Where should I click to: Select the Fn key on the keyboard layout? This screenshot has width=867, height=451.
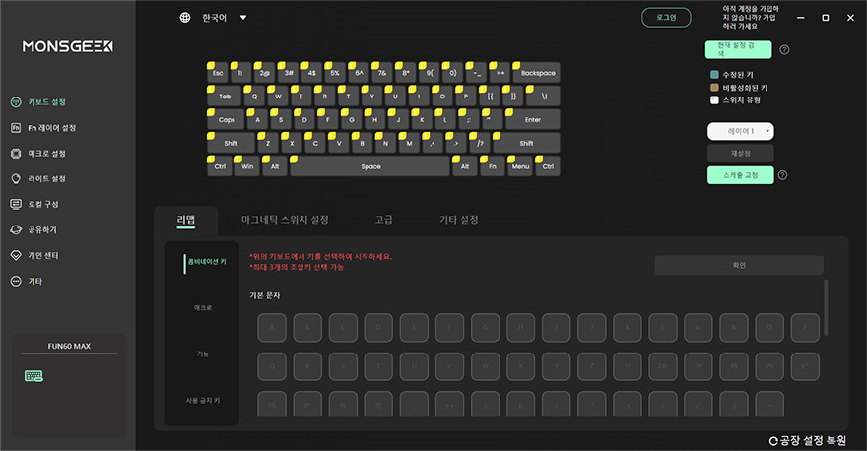point(492,166)
